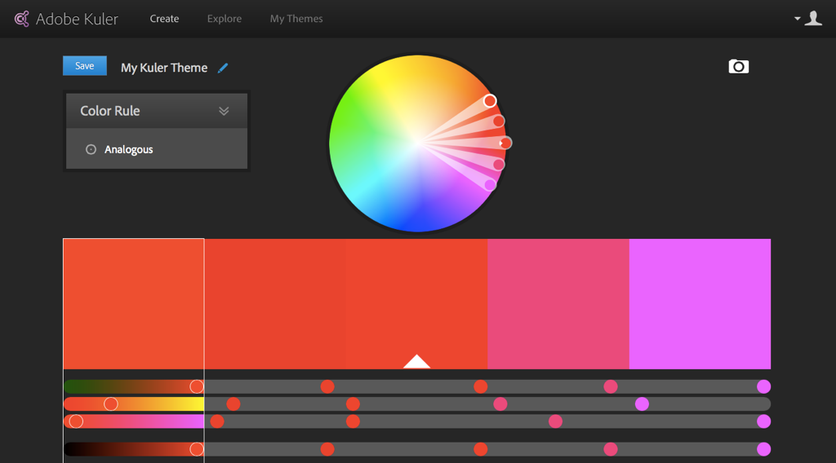The width and height of the screenshot is (836, 463).
Task: Select the pink color swatch
Action: click(x=558, y=304)
